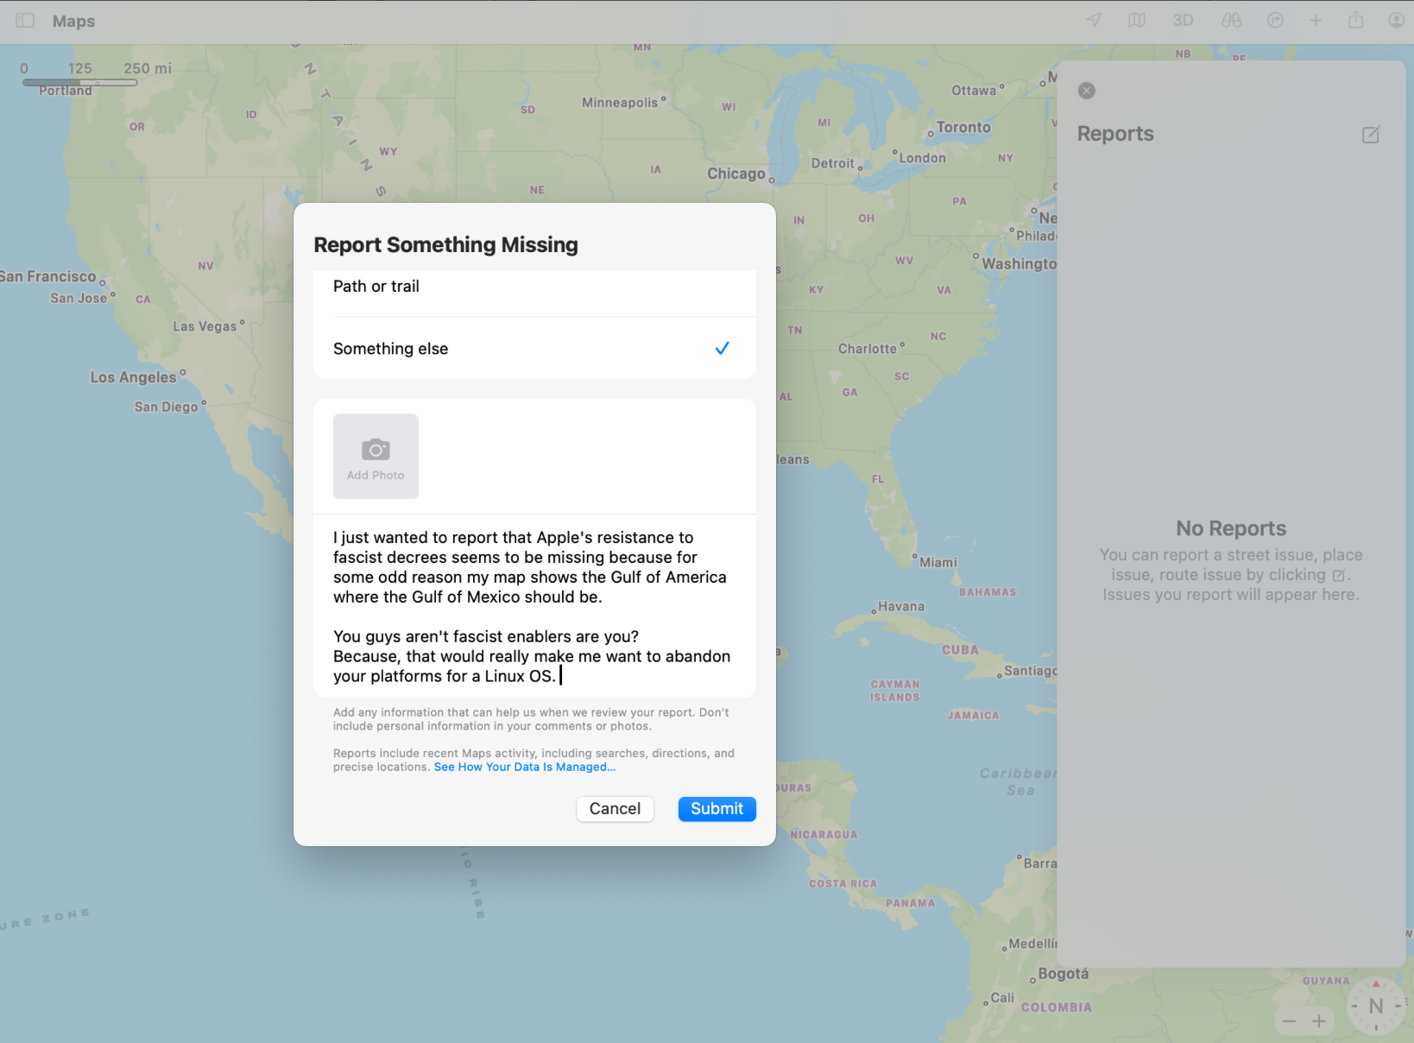1414x1043 pixels.
Task: Cancel the missing item report
Action: click(615, 809)
